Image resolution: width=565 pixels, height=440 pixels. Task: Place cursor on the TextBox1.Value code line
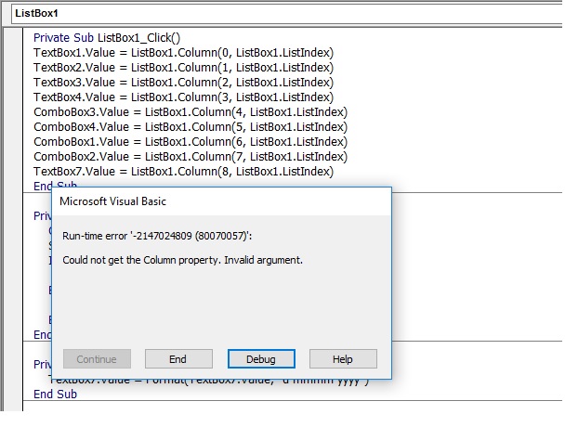[x=183, y=53]
